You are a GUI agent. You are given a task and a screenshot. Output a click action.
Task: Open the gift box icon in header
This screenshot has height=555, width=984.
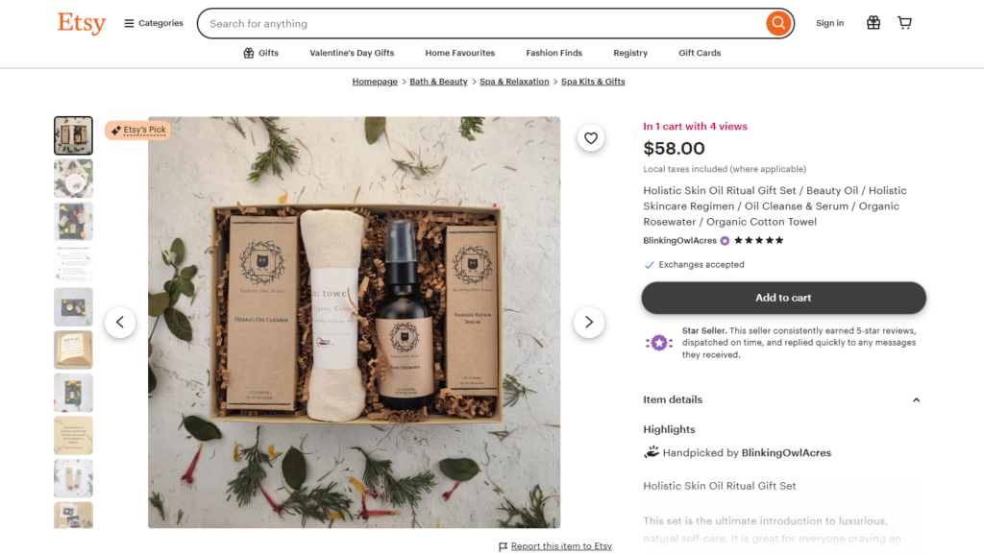[873, 23]
